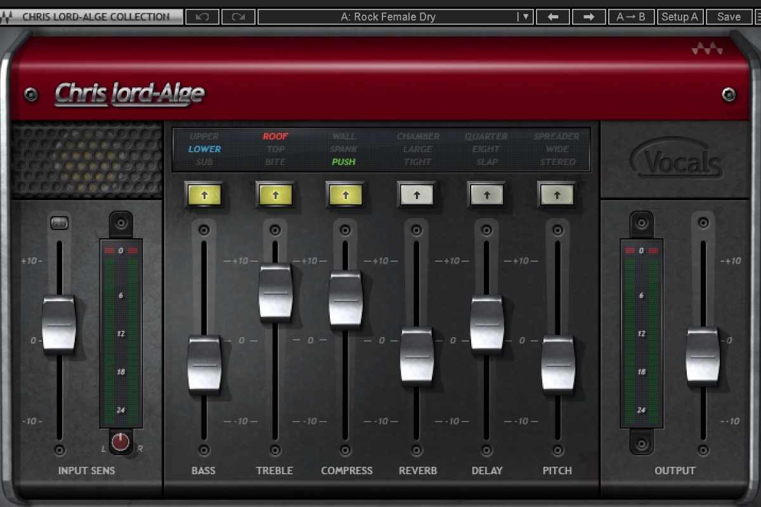Cycle the Treble mode with its arrow button
This screenshot has height=507, width=761.
coord(275,195)
